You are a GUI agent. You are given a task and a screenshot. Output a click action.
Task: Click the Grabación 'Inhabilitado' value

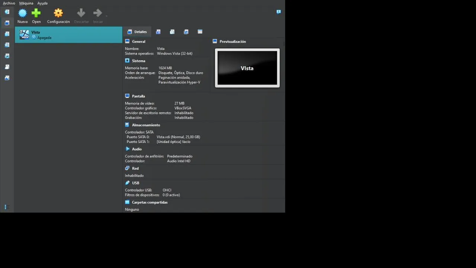point(184,118)
